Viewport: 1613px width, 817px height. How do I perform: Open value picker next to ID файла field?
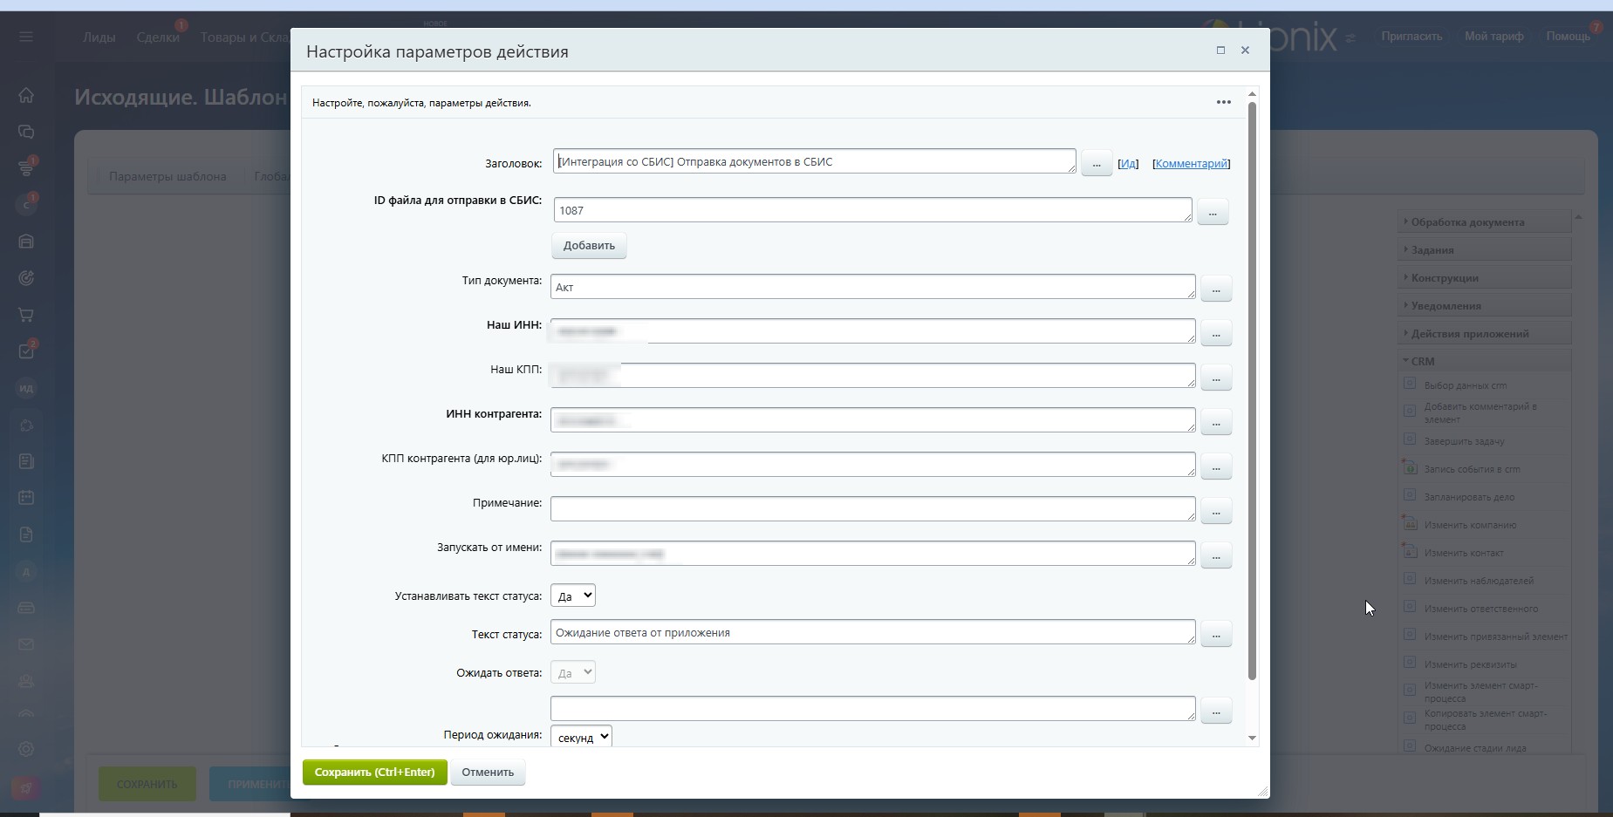click(x=1212, y=212)
